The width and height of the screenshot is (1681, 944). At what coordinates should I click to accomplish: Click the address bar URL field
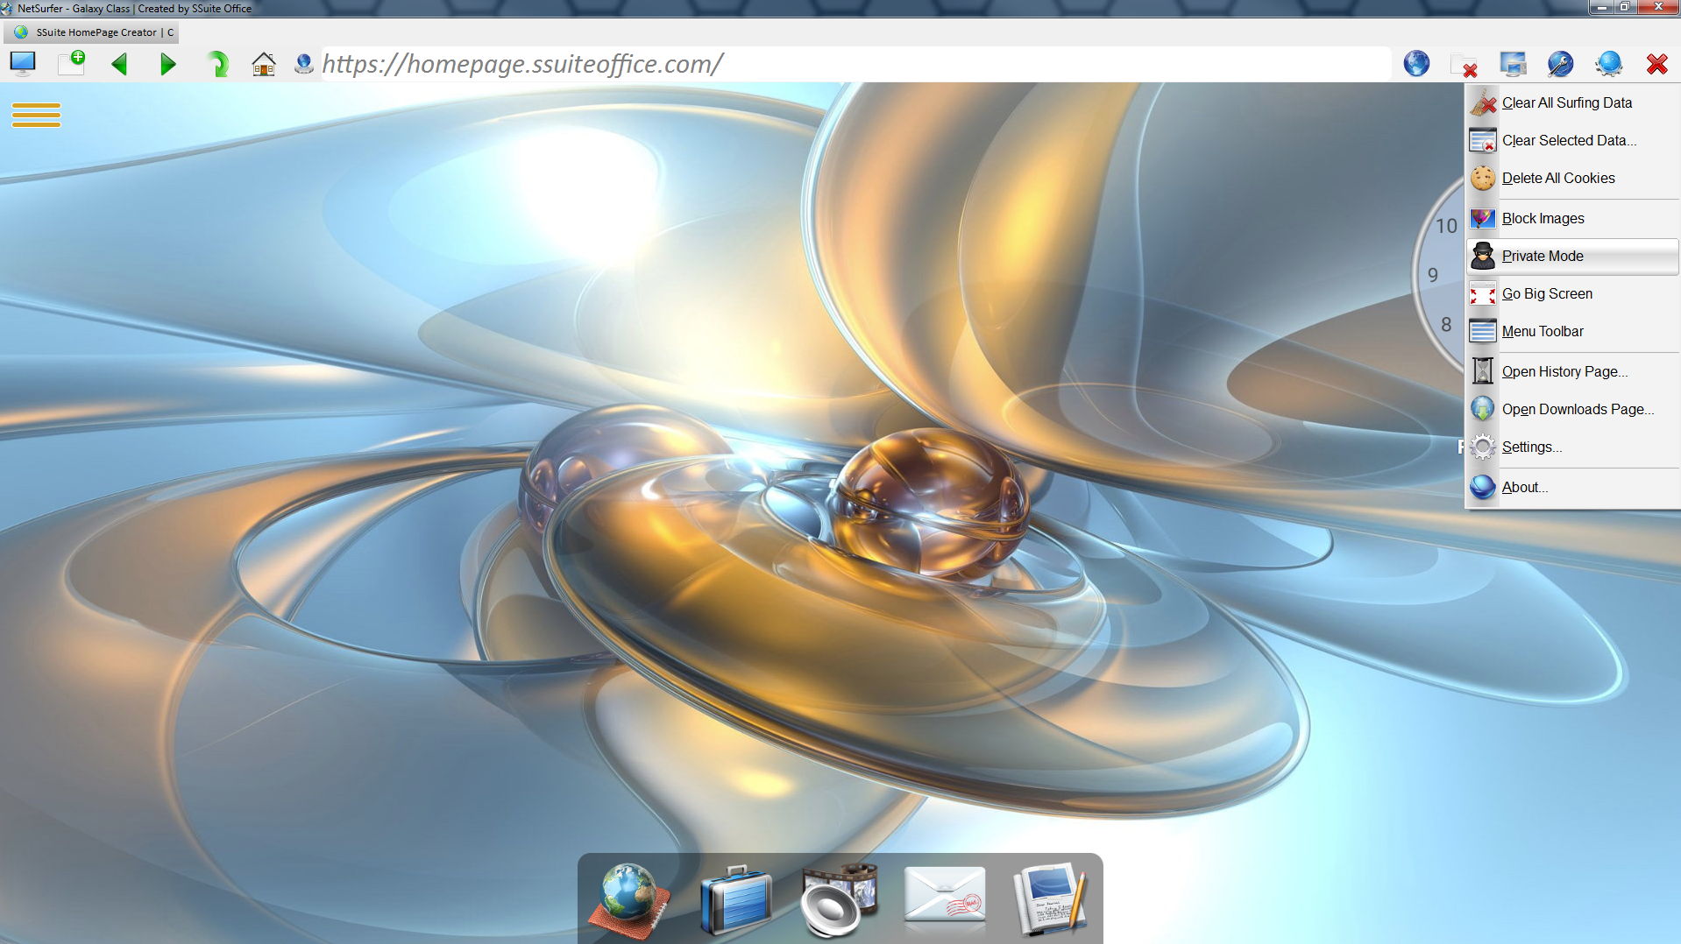pos(855,64)
